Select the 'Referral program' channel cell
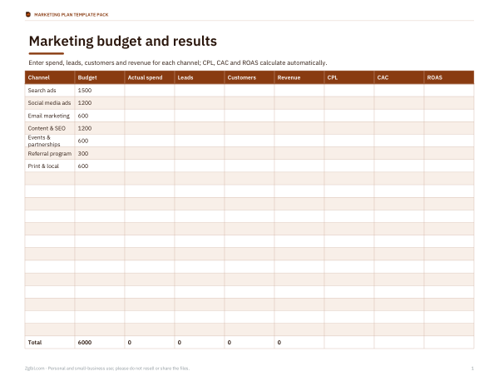The image size is (499, 386). pos(50,153)
